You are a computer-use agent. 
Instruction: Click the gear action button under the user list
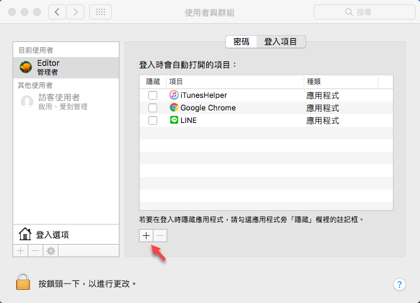[51, 251]
